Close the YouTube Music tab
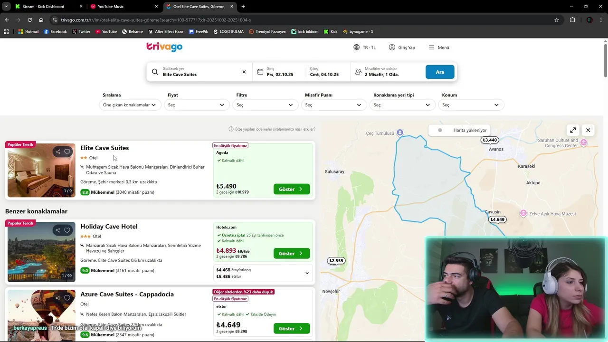The height and width of the screenshot is (342, 608). [156, 7]
